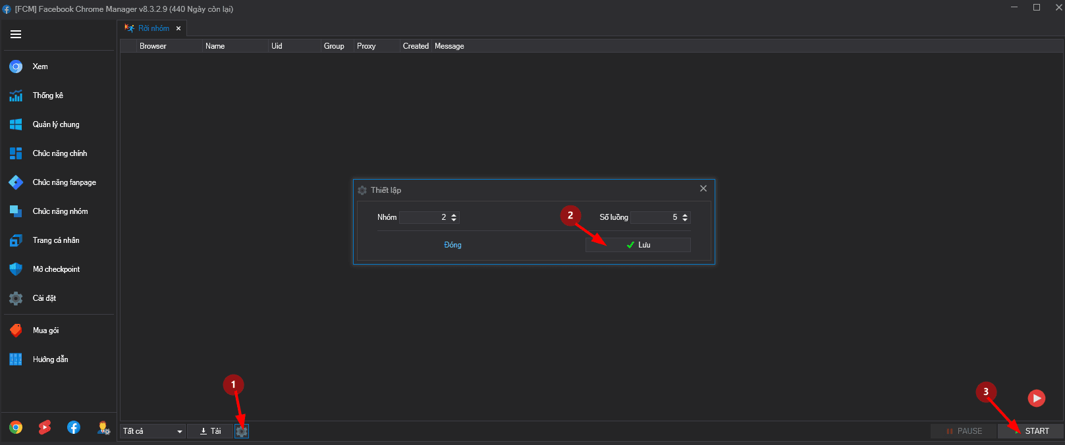
Task: Click the user account icon in bottom sidebar
Action: [103, 427]
